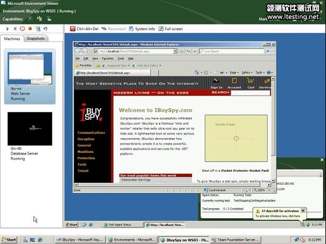This screenshot has height=244, width=326.
Task: Expand the Safety dropdown in IE toolbar
Action: 247,72
